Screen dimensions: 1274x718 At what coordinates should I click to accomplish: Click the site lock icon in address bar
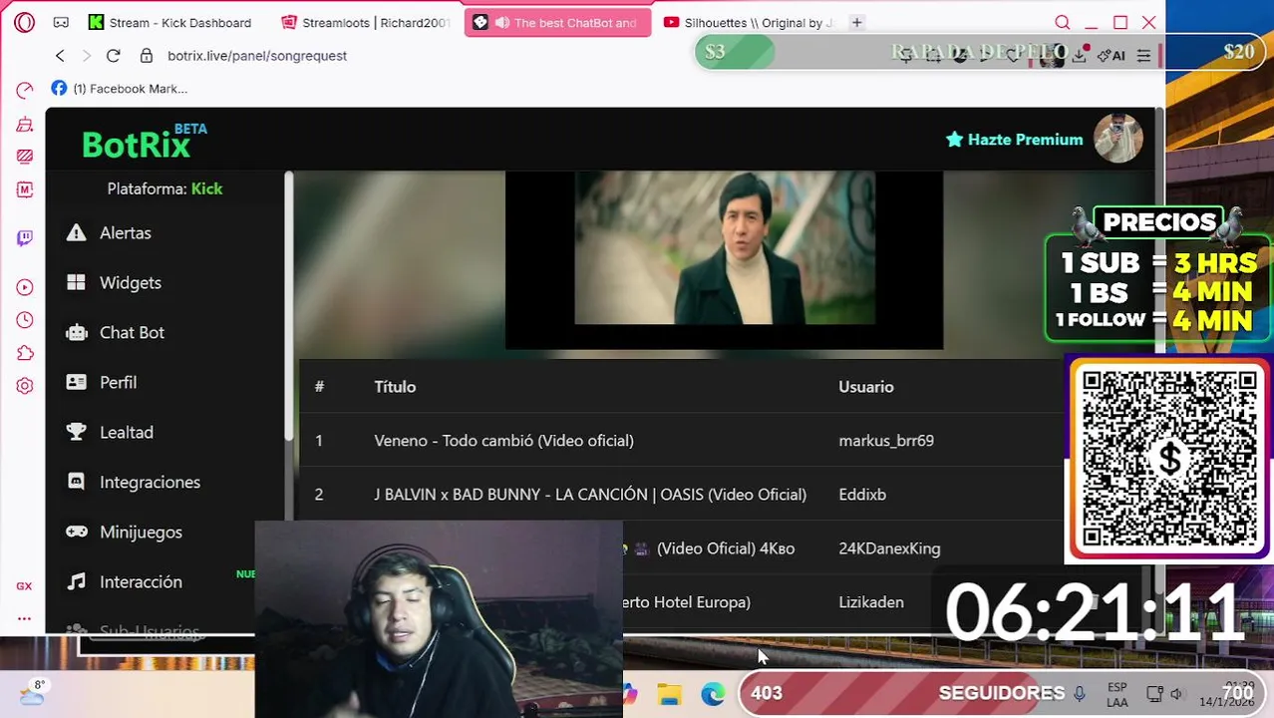click(x=147, y=56)
